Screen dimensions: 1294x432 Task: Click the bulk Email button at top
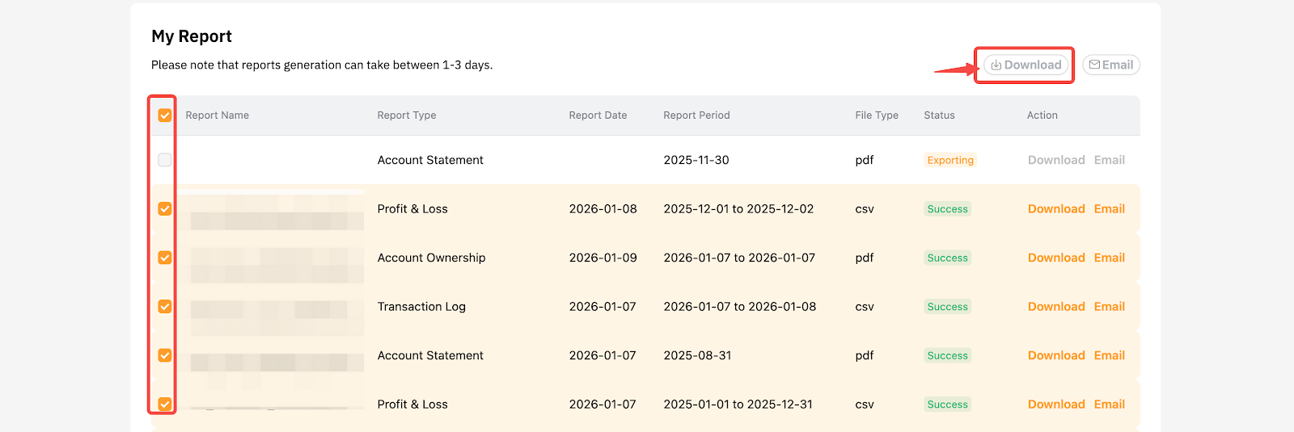(1110, 65)
